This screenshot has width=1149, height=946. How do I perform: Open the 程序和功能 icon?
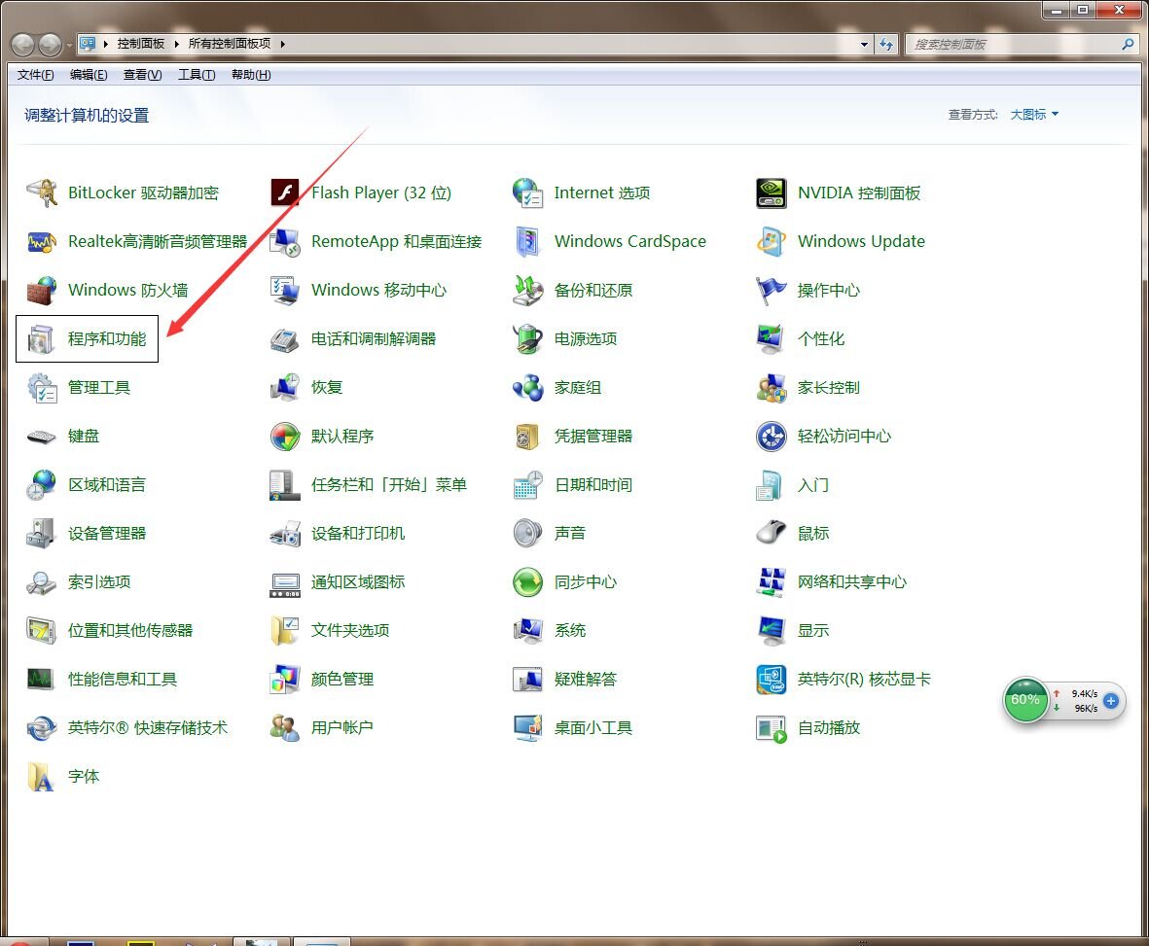(x=41, y=339)
